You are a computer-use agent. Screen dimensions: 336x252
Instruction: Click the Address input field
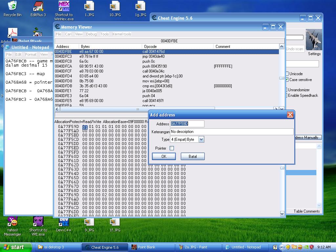[x=187, y=124]
